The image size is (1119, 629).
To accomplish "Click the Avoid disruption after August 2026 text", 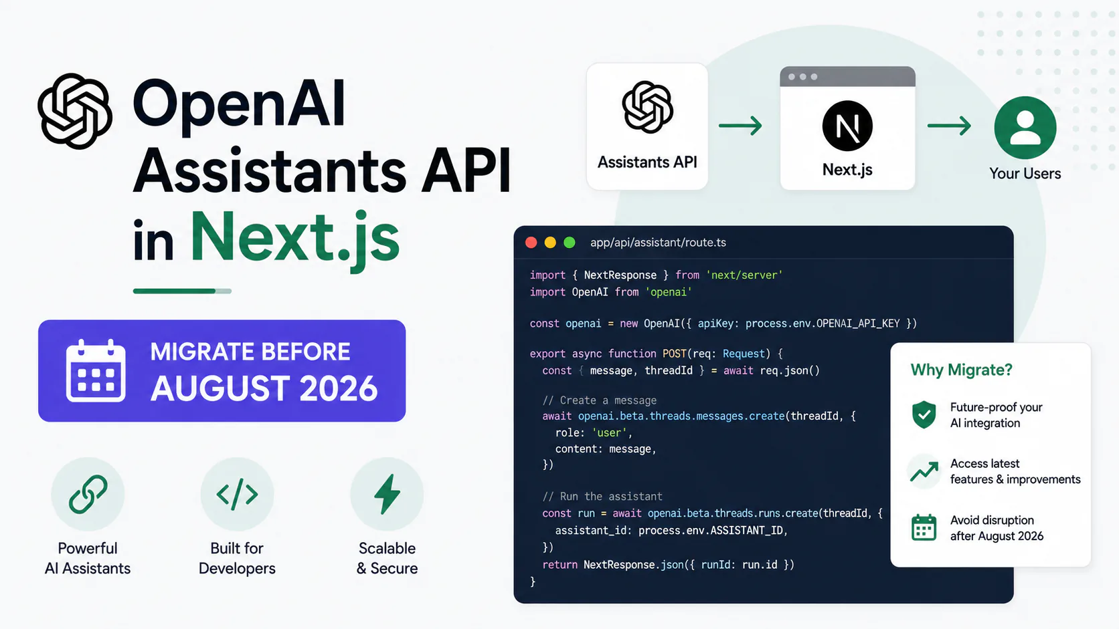I will (997, 528).
